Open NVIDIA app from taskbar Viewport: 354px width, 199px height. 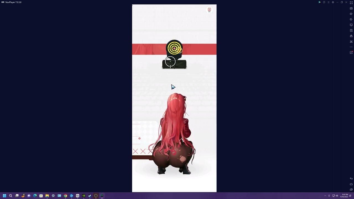(x=84, y=196)
